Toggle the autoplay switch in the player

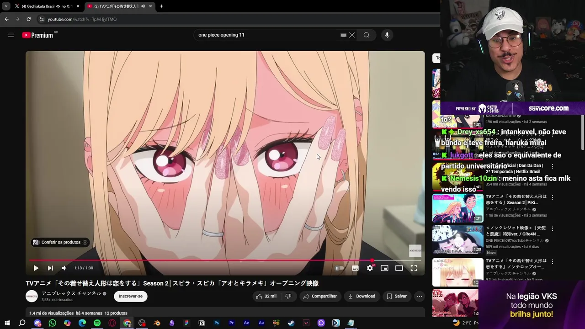(339, 268)
